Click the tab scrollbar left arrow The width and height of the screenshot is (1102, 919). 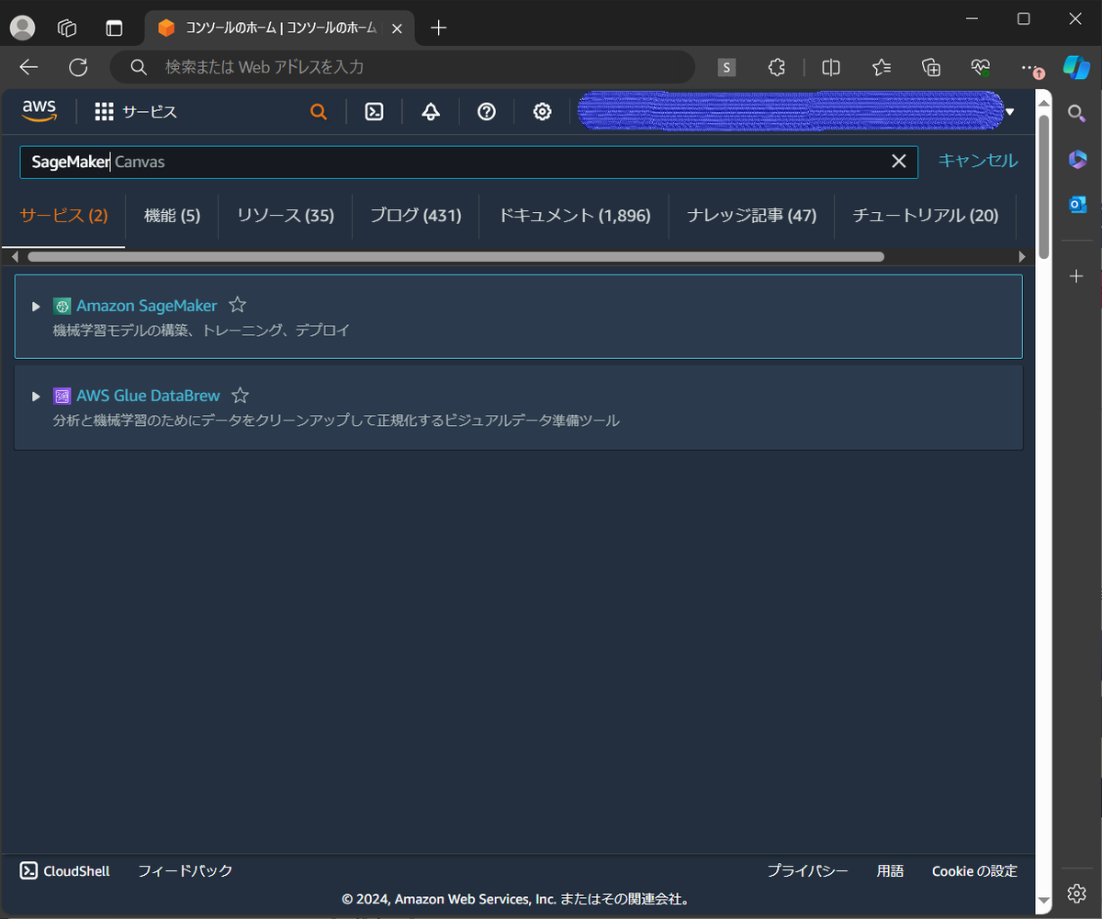point(16,257)
